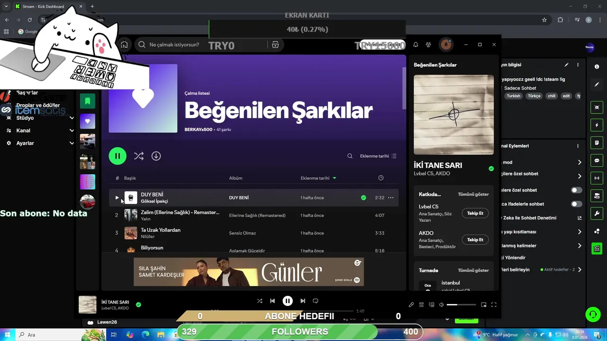Open the green bookmark item in Spotify sidebar
The width and height of the screenshot is (607, 341).
[87, 101]
